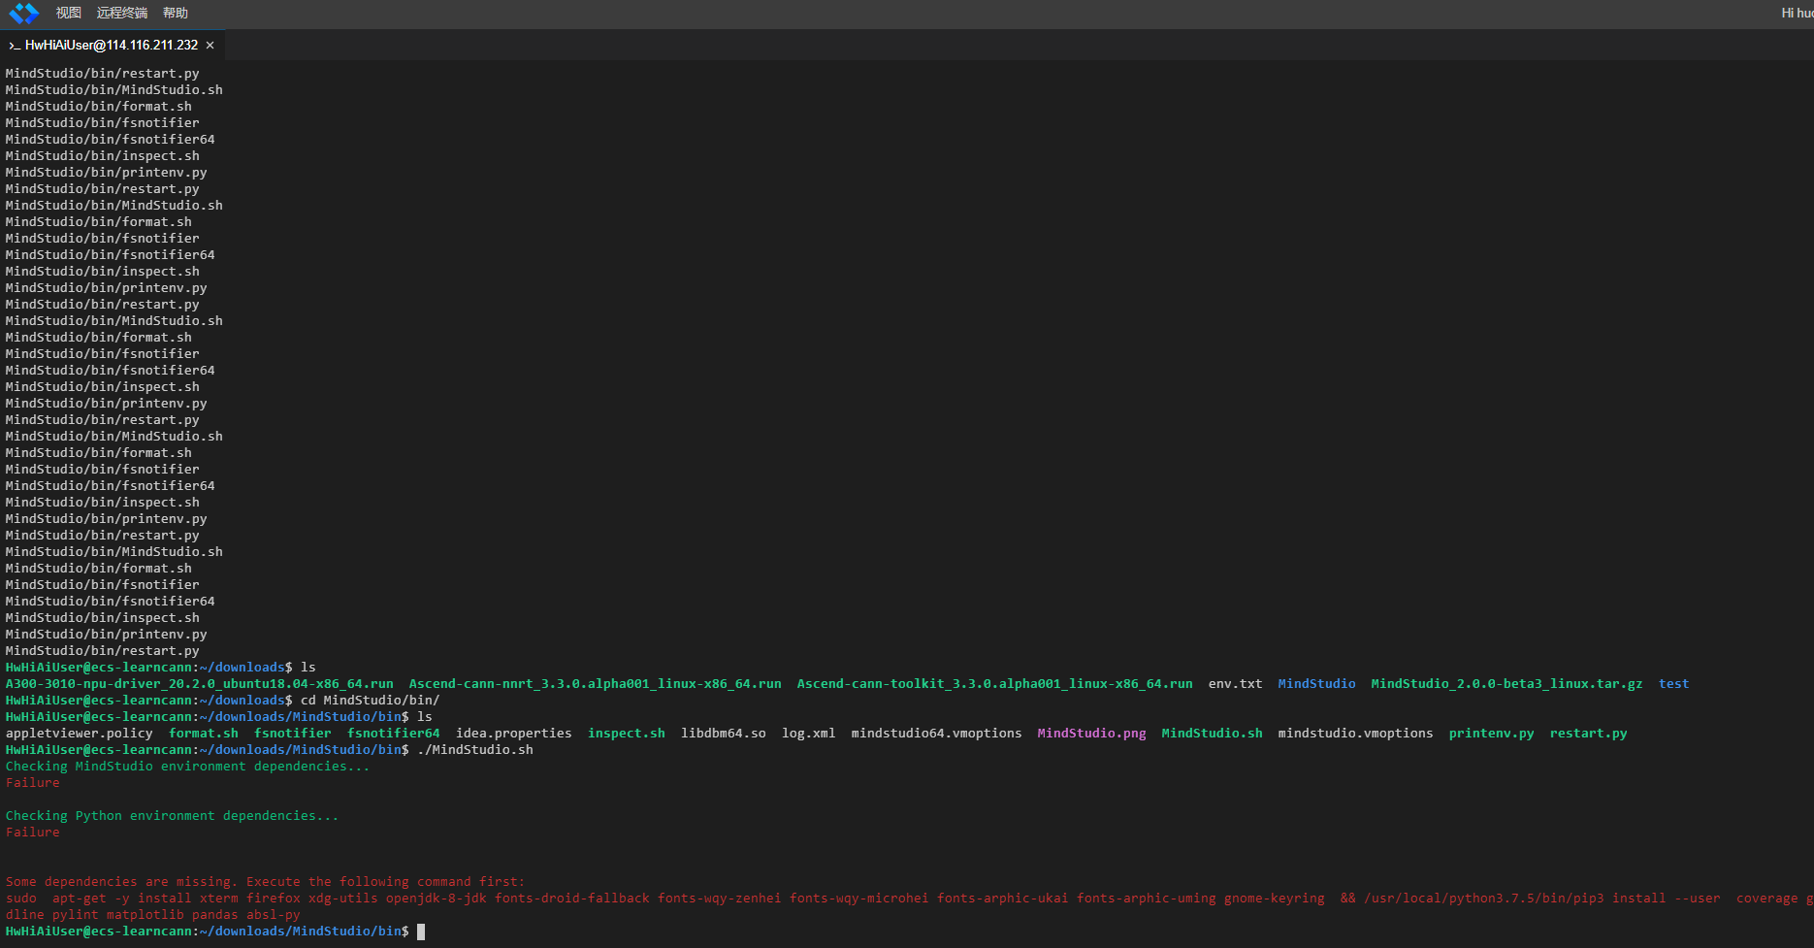Click idea.properties file name
Image resolution: width=1814 pixels, height=948 pixels.
[514, 734]
